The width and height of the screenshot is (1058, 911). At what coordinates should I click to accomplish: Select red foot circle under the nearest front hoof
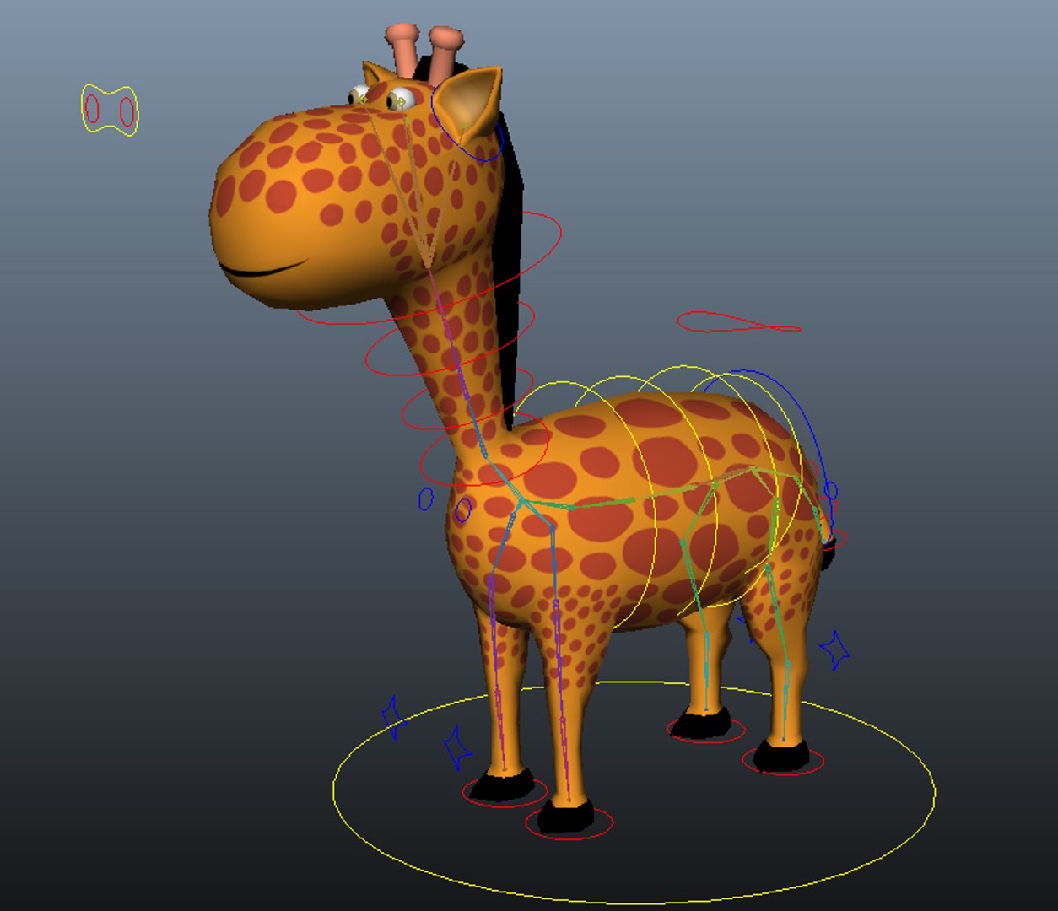(x=569, y=822)
